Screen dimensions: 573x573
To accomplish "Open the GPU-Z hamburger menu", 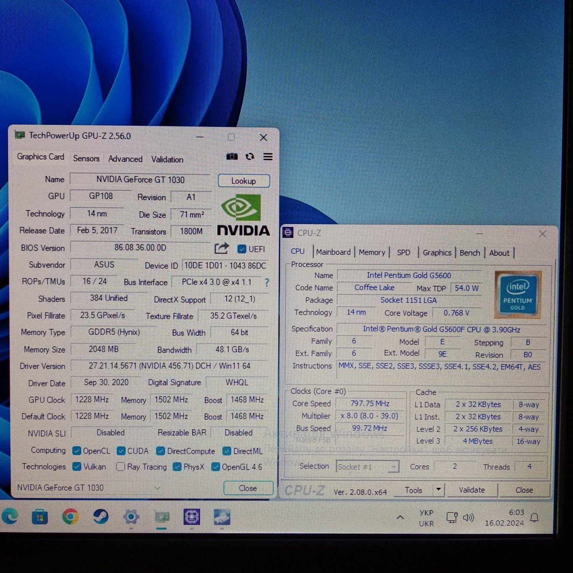I will coord(268,157).
